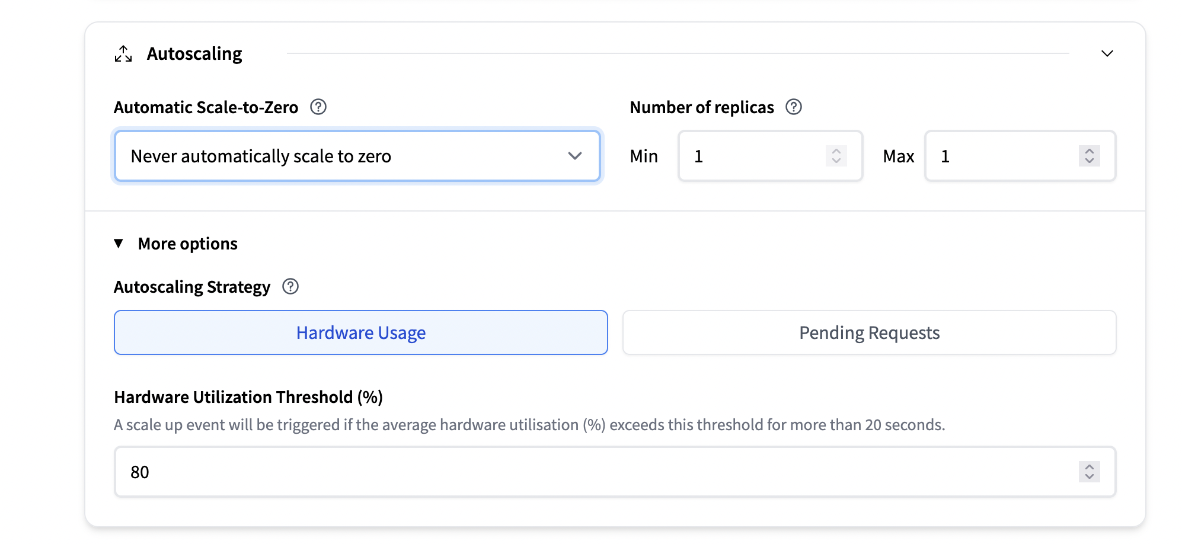Screen dimensions: 1182x544
Task: Open help for Automatic Scale-to-Zero
Action: [x=318, y=107]
